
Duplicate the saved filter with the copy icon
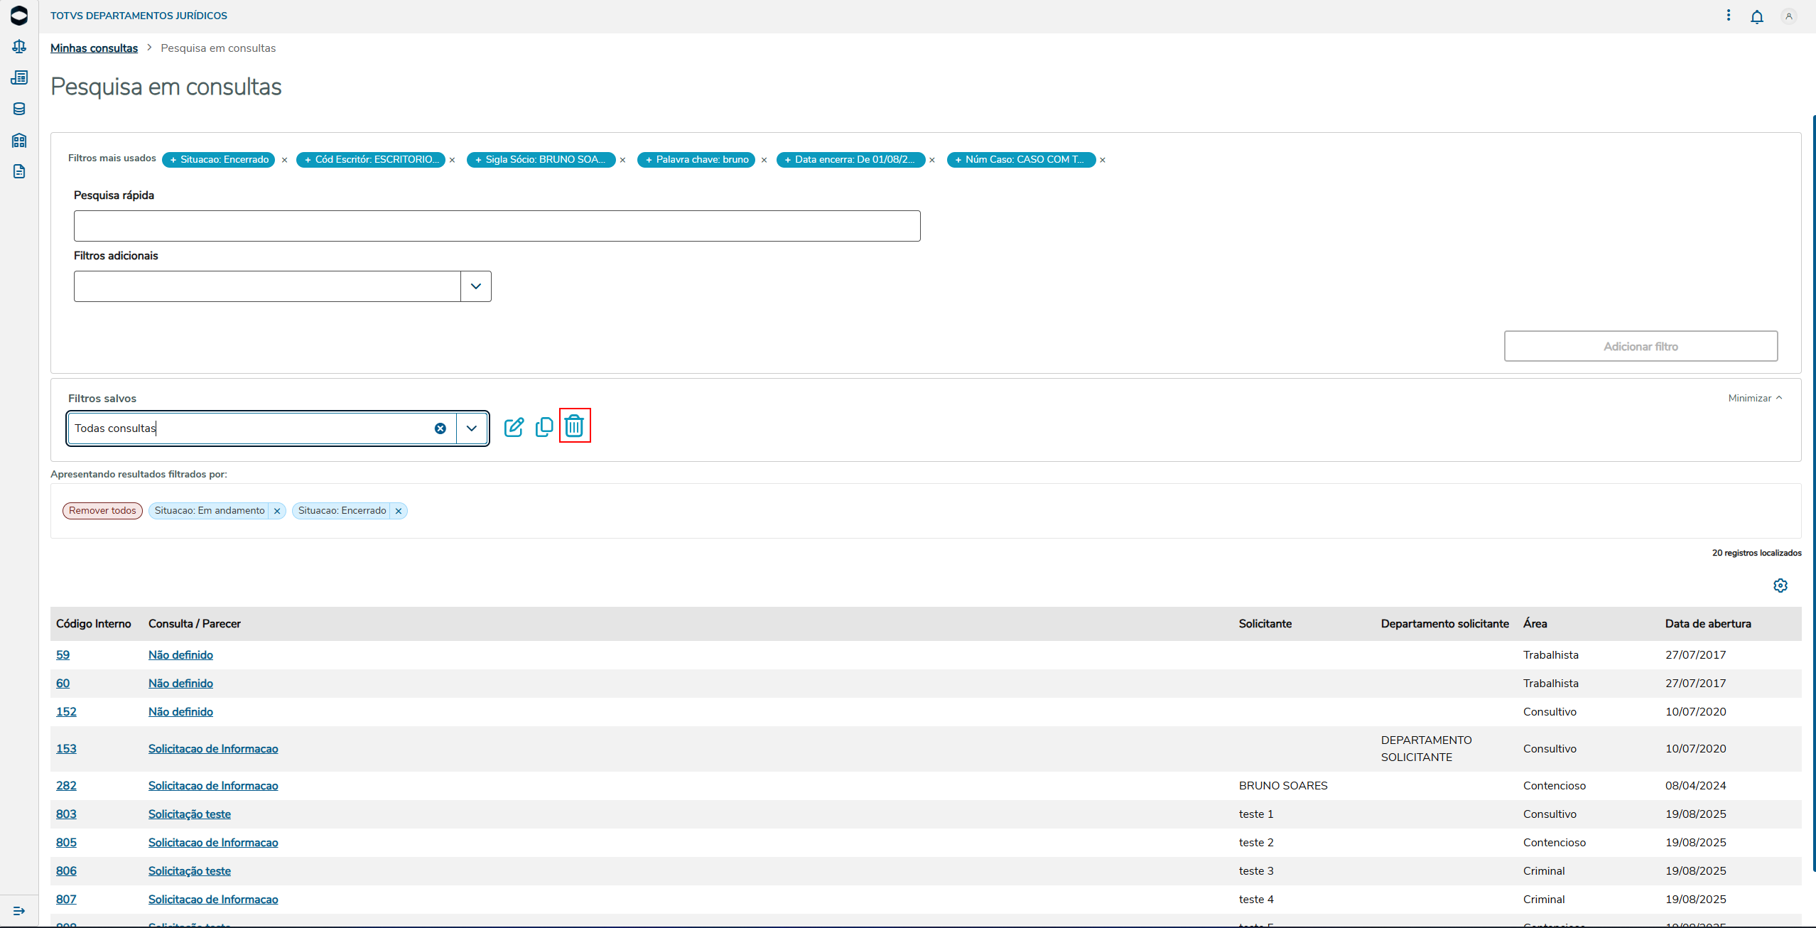tap(544, 427)
